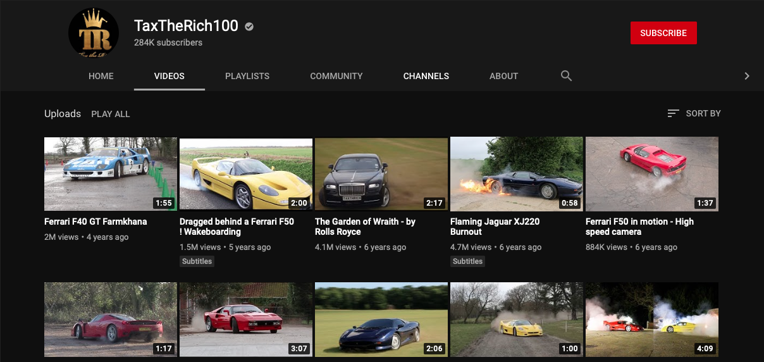Open the Community tab
Image resolution: width=764 pixels, height=362 pixels.
336,76
